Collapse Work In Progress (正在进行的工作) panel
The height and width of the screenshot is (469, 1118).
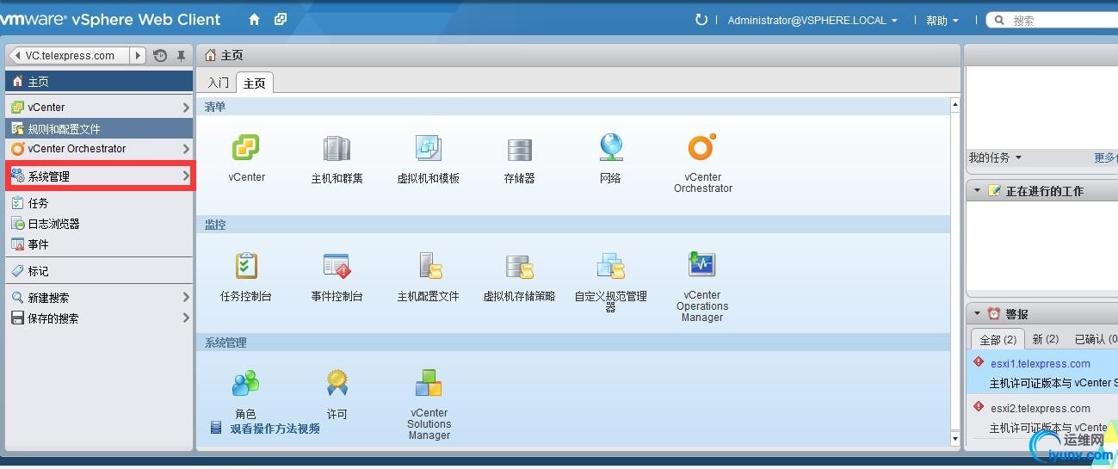tap(977, 190)
